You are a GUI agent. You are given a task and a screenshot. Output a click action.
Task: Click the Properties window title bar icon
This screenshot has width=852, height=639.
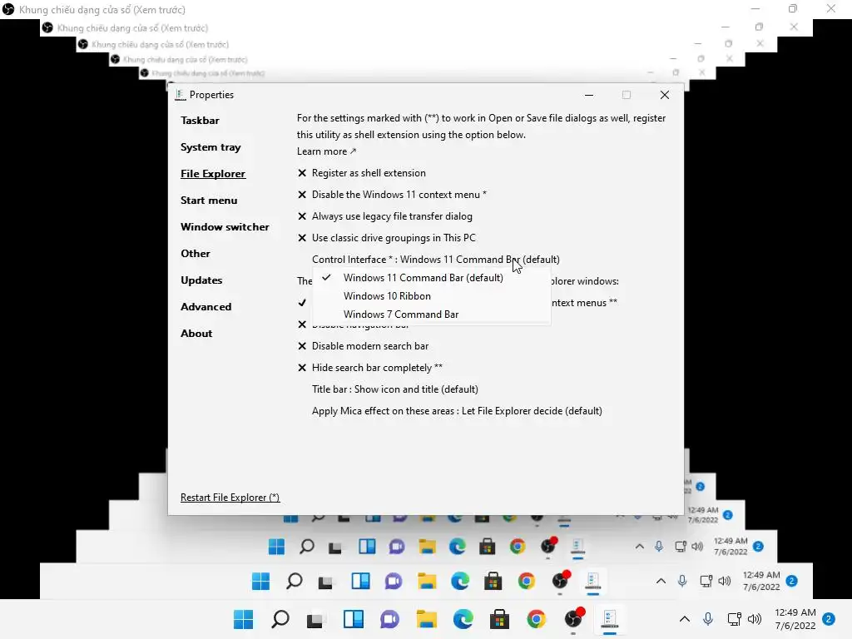[x=181, y=95]
